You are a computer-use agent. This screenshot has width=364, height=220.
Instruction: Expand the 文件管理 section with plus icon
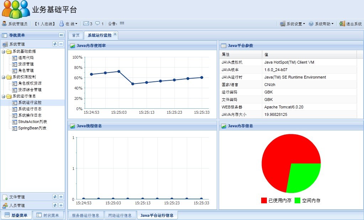click(61, 197)
